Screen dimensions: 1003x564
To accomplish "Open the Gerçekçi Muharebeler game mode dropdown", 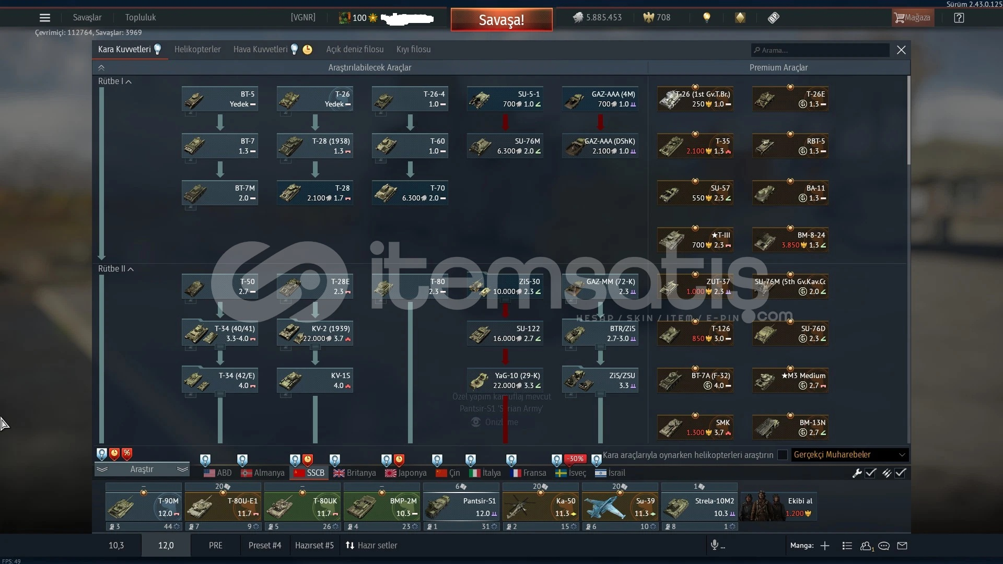I will [850, 455].
